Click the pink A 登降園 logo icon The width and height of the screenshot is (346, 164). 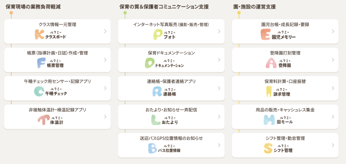tap(271, 63)
